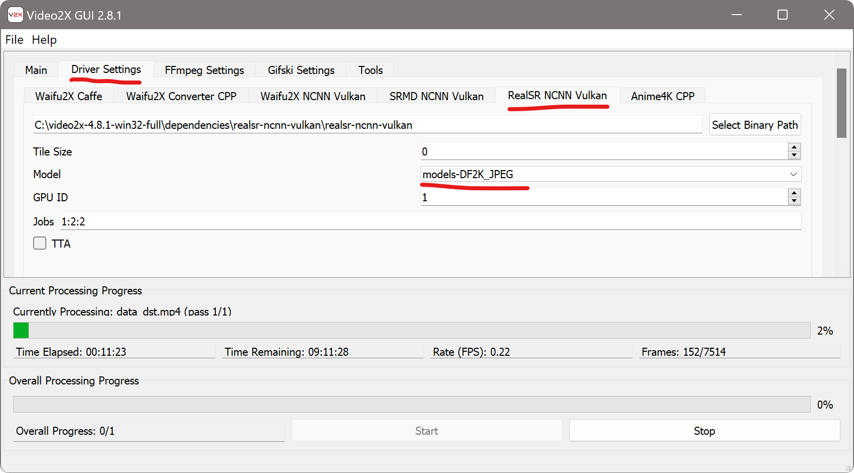Switch to the Main tab
854x473 pixels.
(36, 70)
